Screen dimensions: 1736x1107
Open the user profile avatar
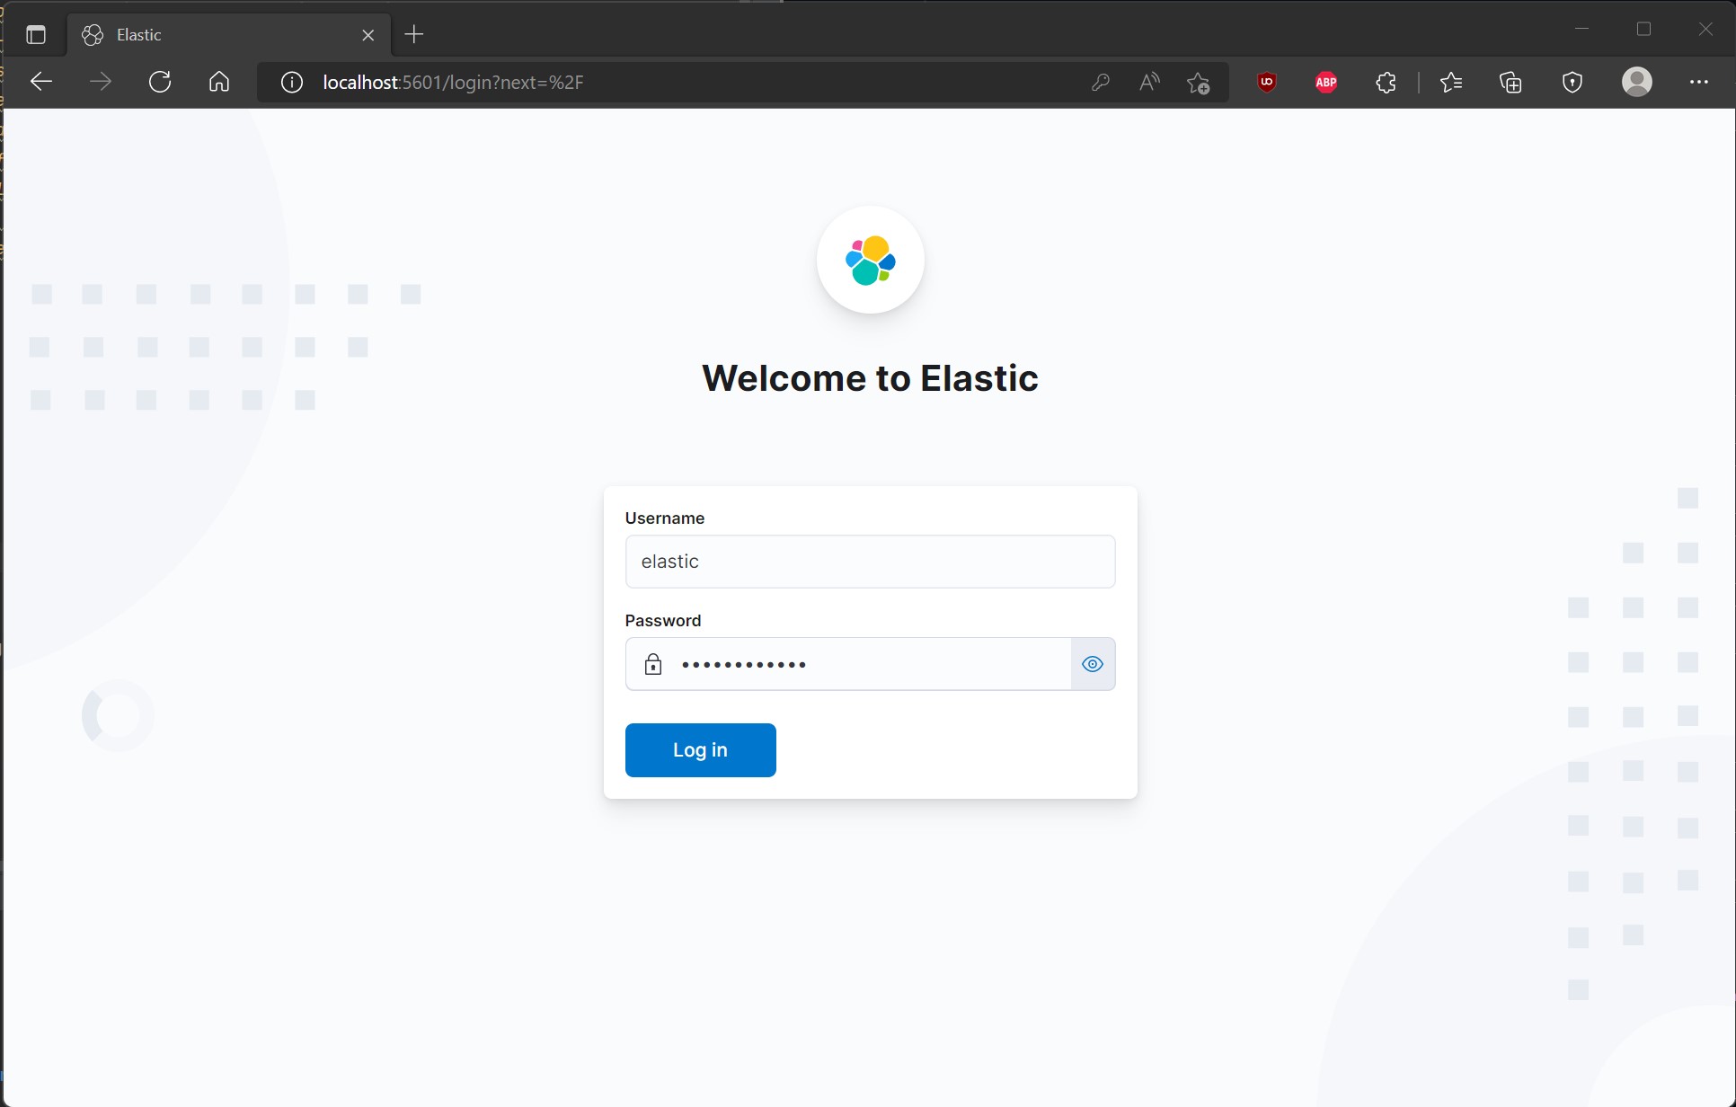(1637, 82)
